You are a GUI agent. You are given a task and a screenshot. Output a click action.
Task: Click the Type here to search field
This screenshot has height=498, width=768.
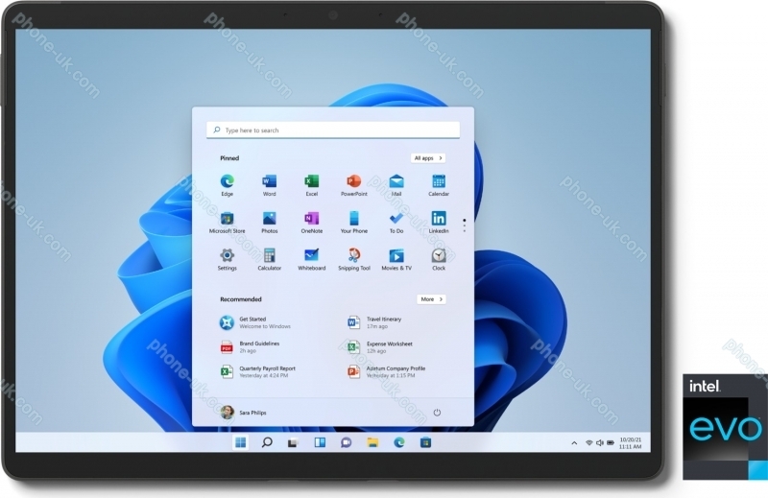point(333,130)
